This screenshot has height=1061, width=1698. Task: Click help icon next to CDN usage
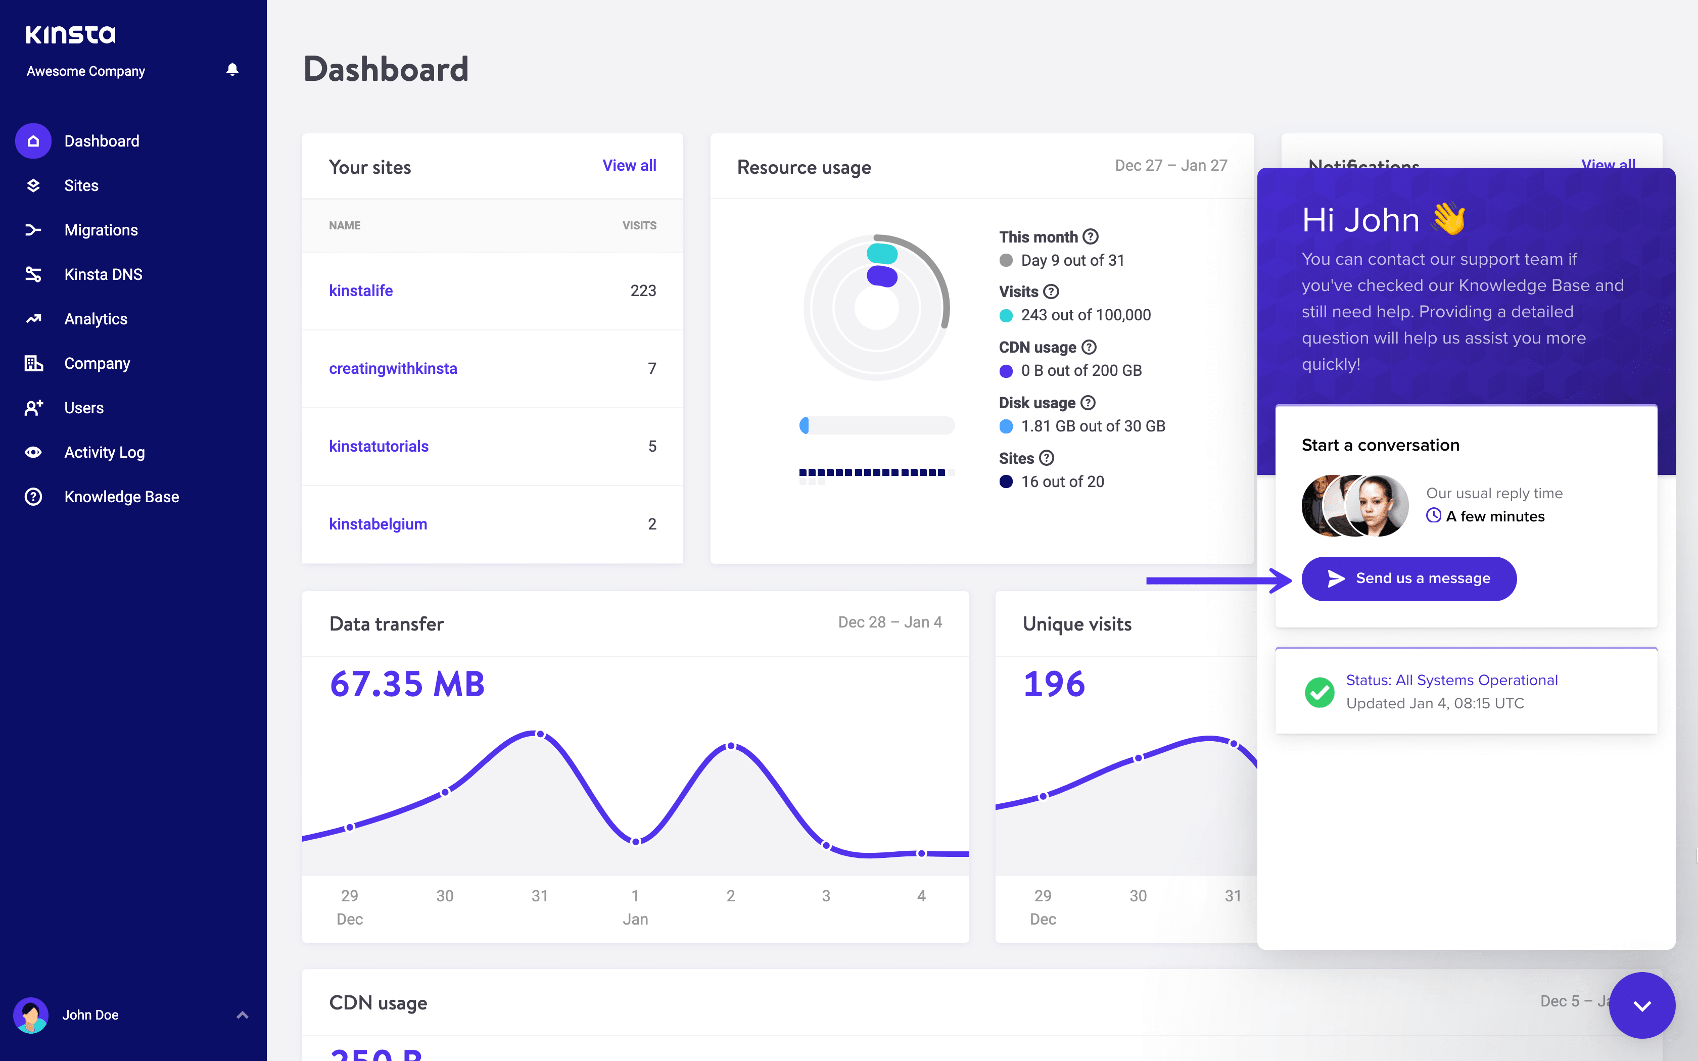pyautogui.click(x=1089, y=347)
